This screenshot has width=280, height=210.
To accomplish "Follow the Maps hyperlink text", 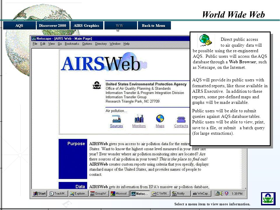I will [x=160, y=126].
